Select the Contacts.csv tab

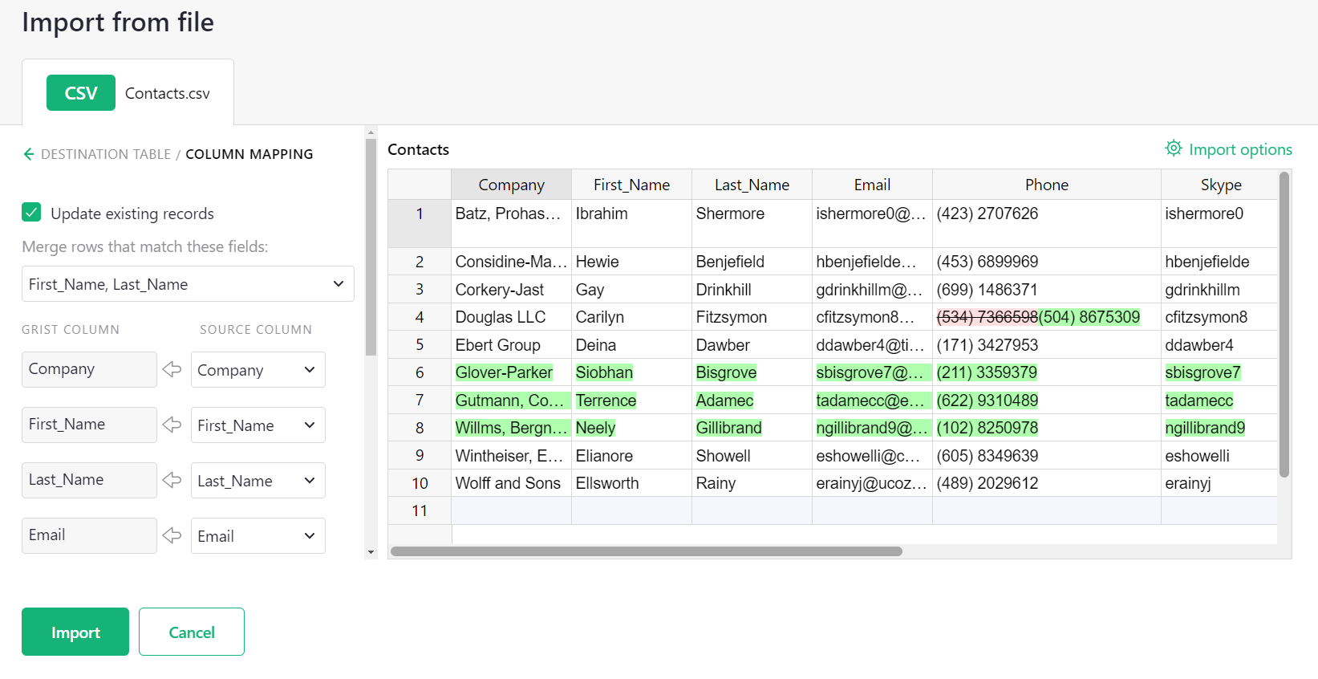pyautogui.click(x=167, y=94)
